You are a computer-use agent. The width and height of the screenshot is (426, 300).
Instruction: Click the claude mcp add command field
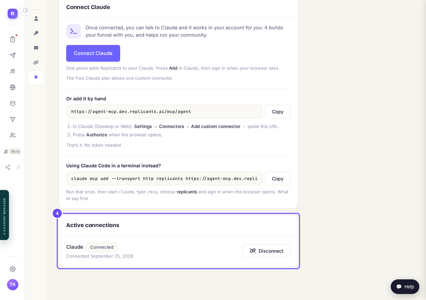164,179
